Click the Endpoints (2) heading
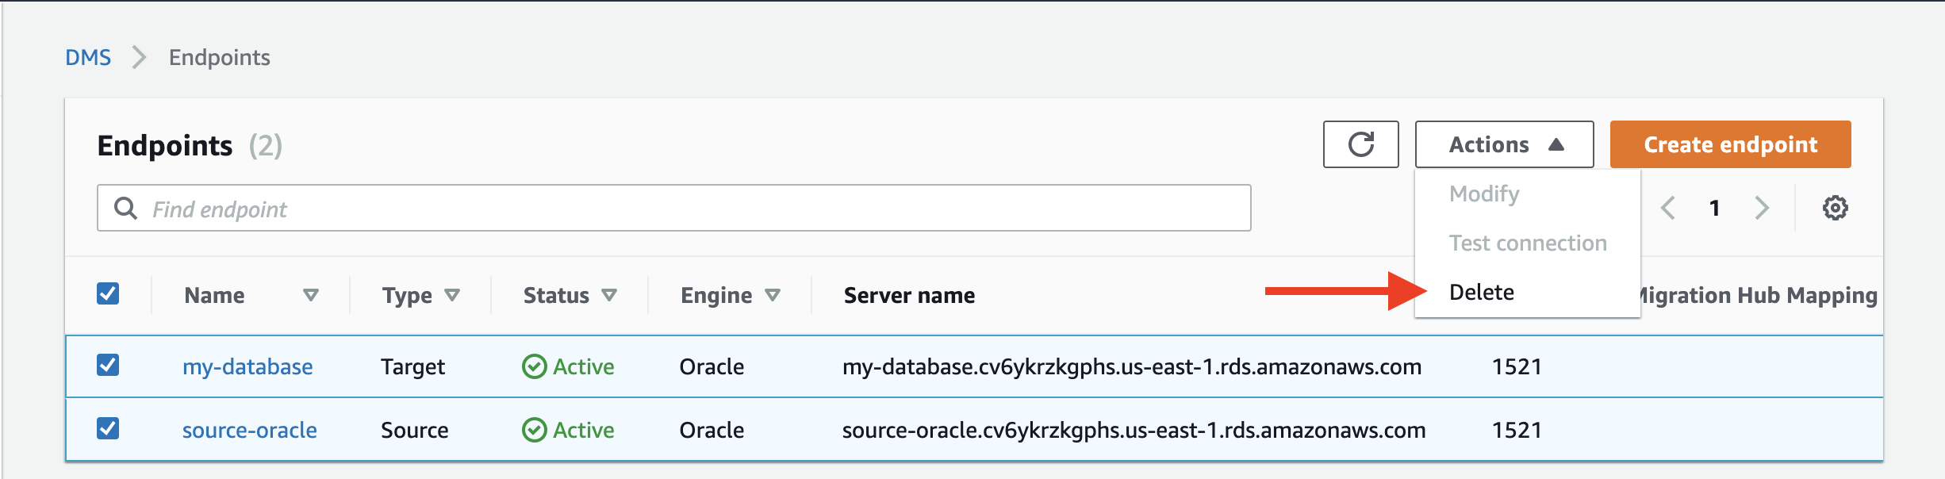This screenshot has height=479, width=1945. tap(190, 145)
